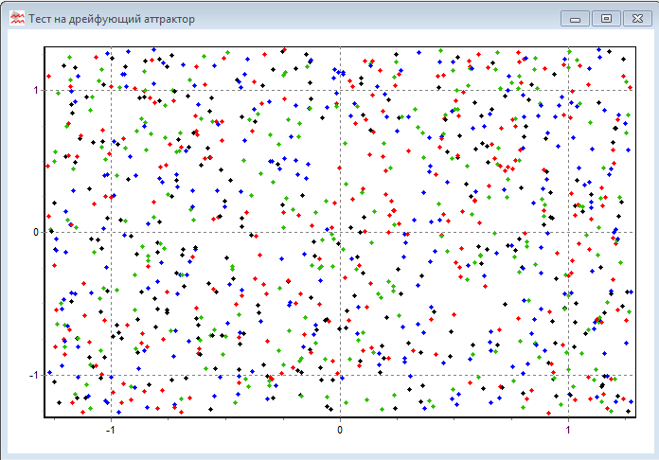Click the y-axis label '-1'
659x460 pixels.
coord(34,375)
